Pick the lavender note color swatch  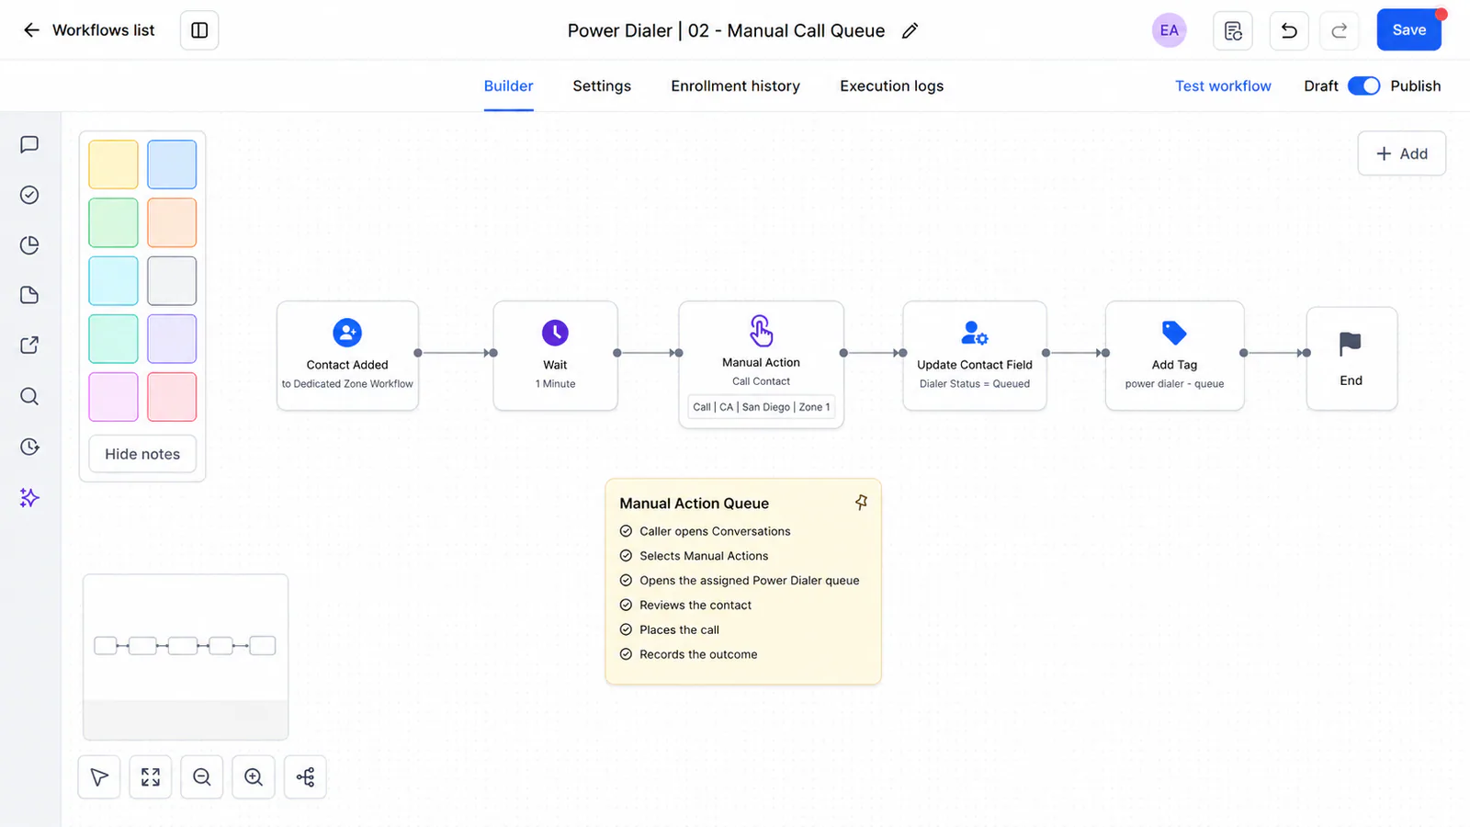[x=172, y=338]
